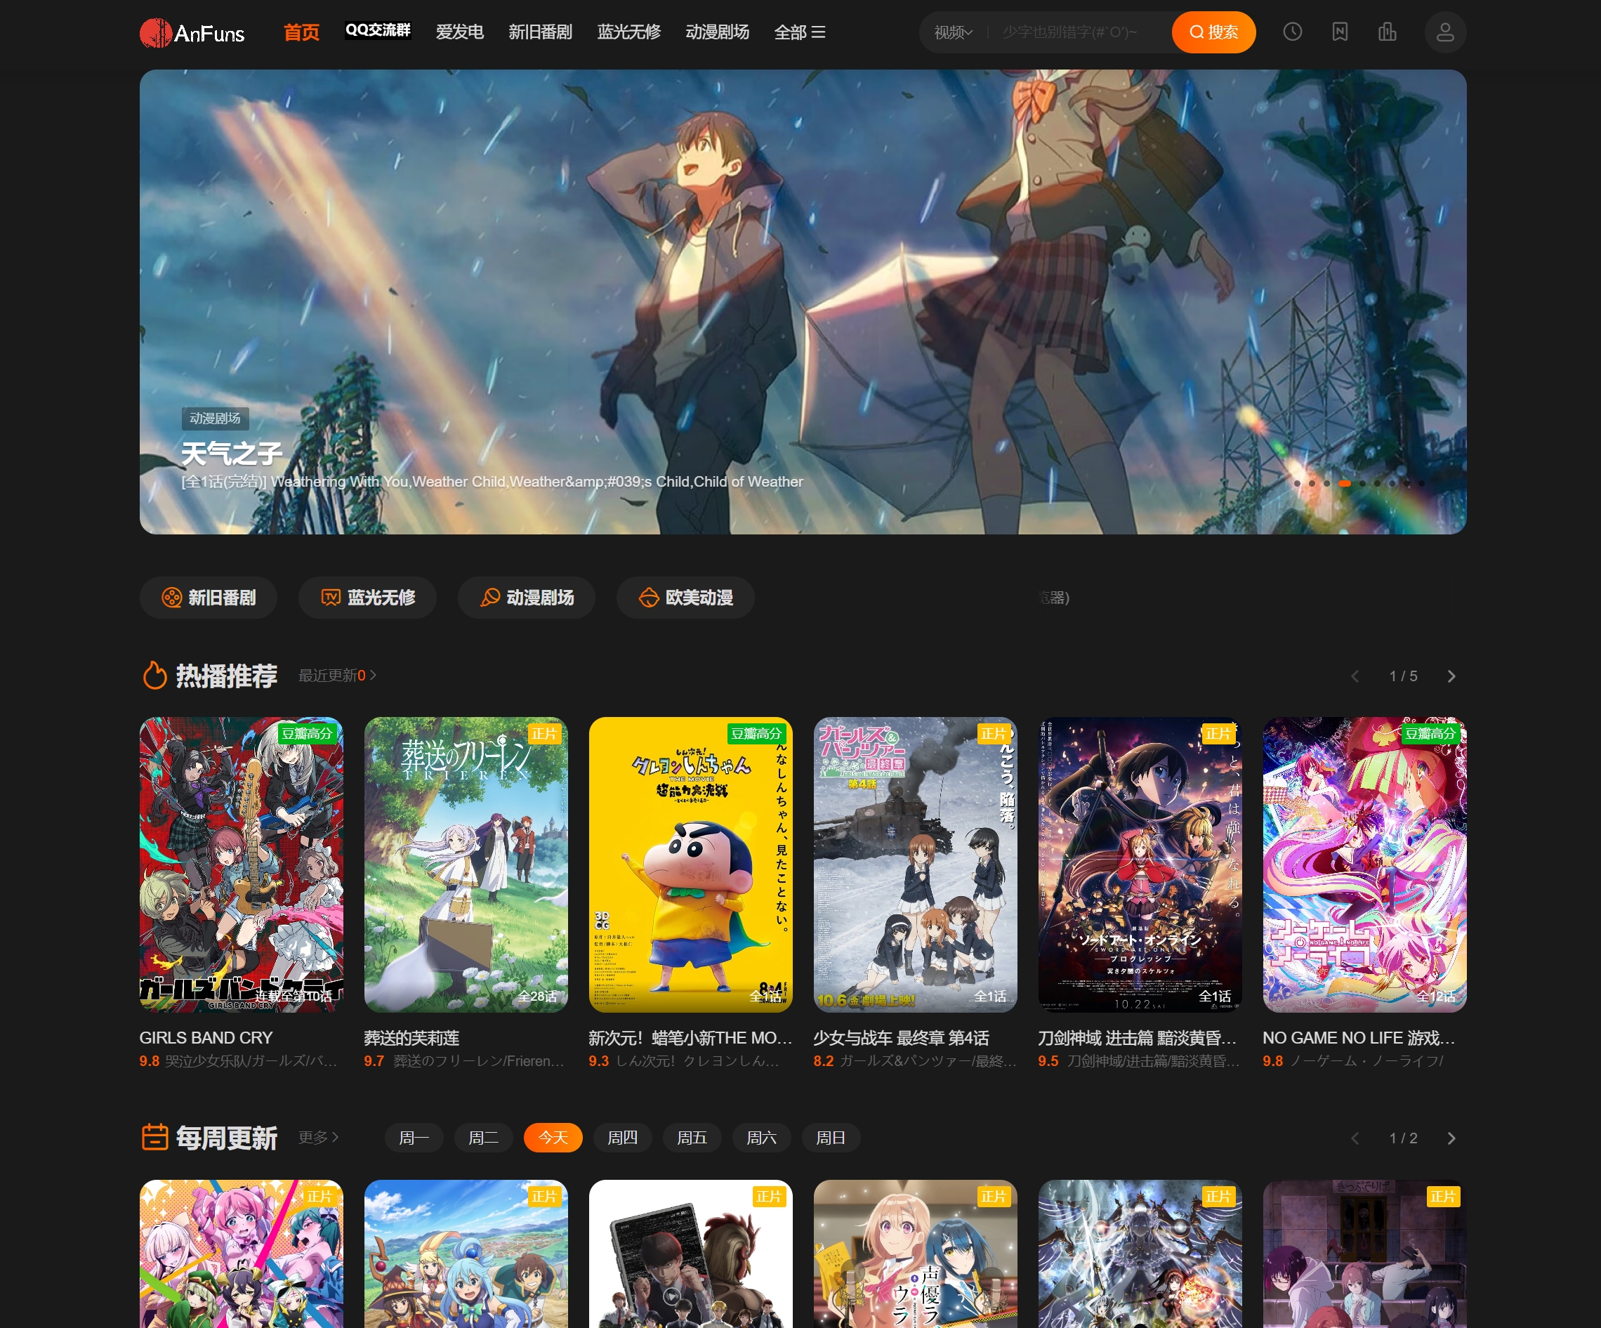Open the bookmarks icon in header
1601x1328 pixels.
pyautogui.click(x=1340, y=32)
